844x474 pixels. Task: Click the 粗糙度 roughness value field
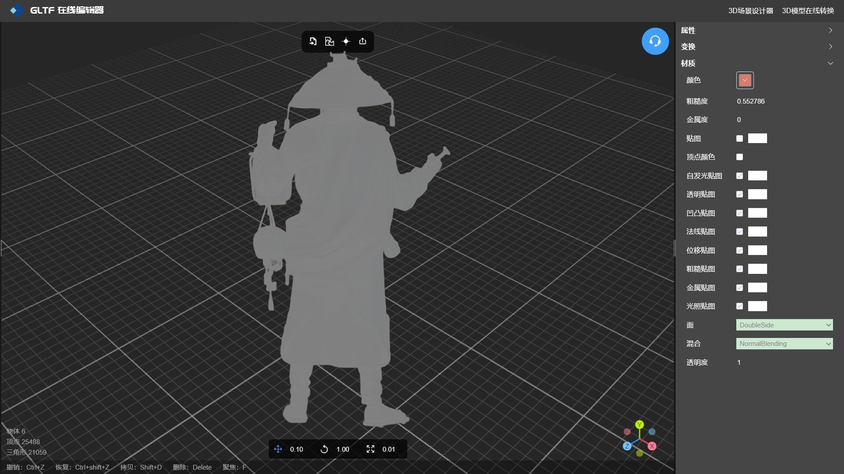click(751, 101)
